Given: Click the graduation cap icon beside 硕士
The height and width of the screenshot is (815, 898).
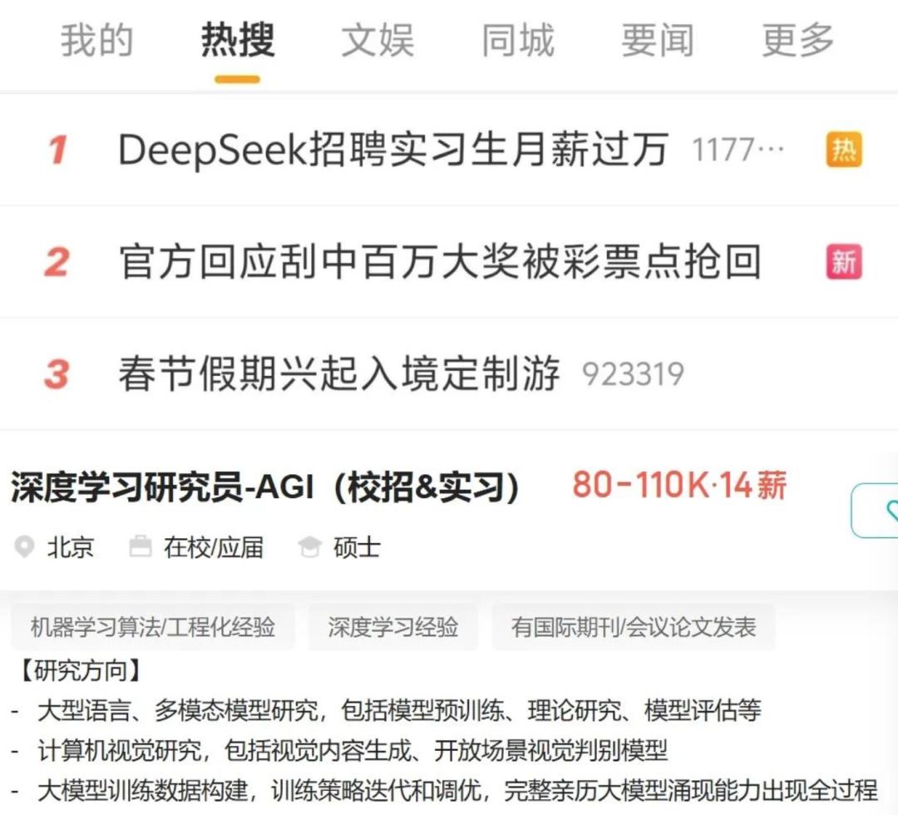Looking at the screenshot, I should coord(310,547).
